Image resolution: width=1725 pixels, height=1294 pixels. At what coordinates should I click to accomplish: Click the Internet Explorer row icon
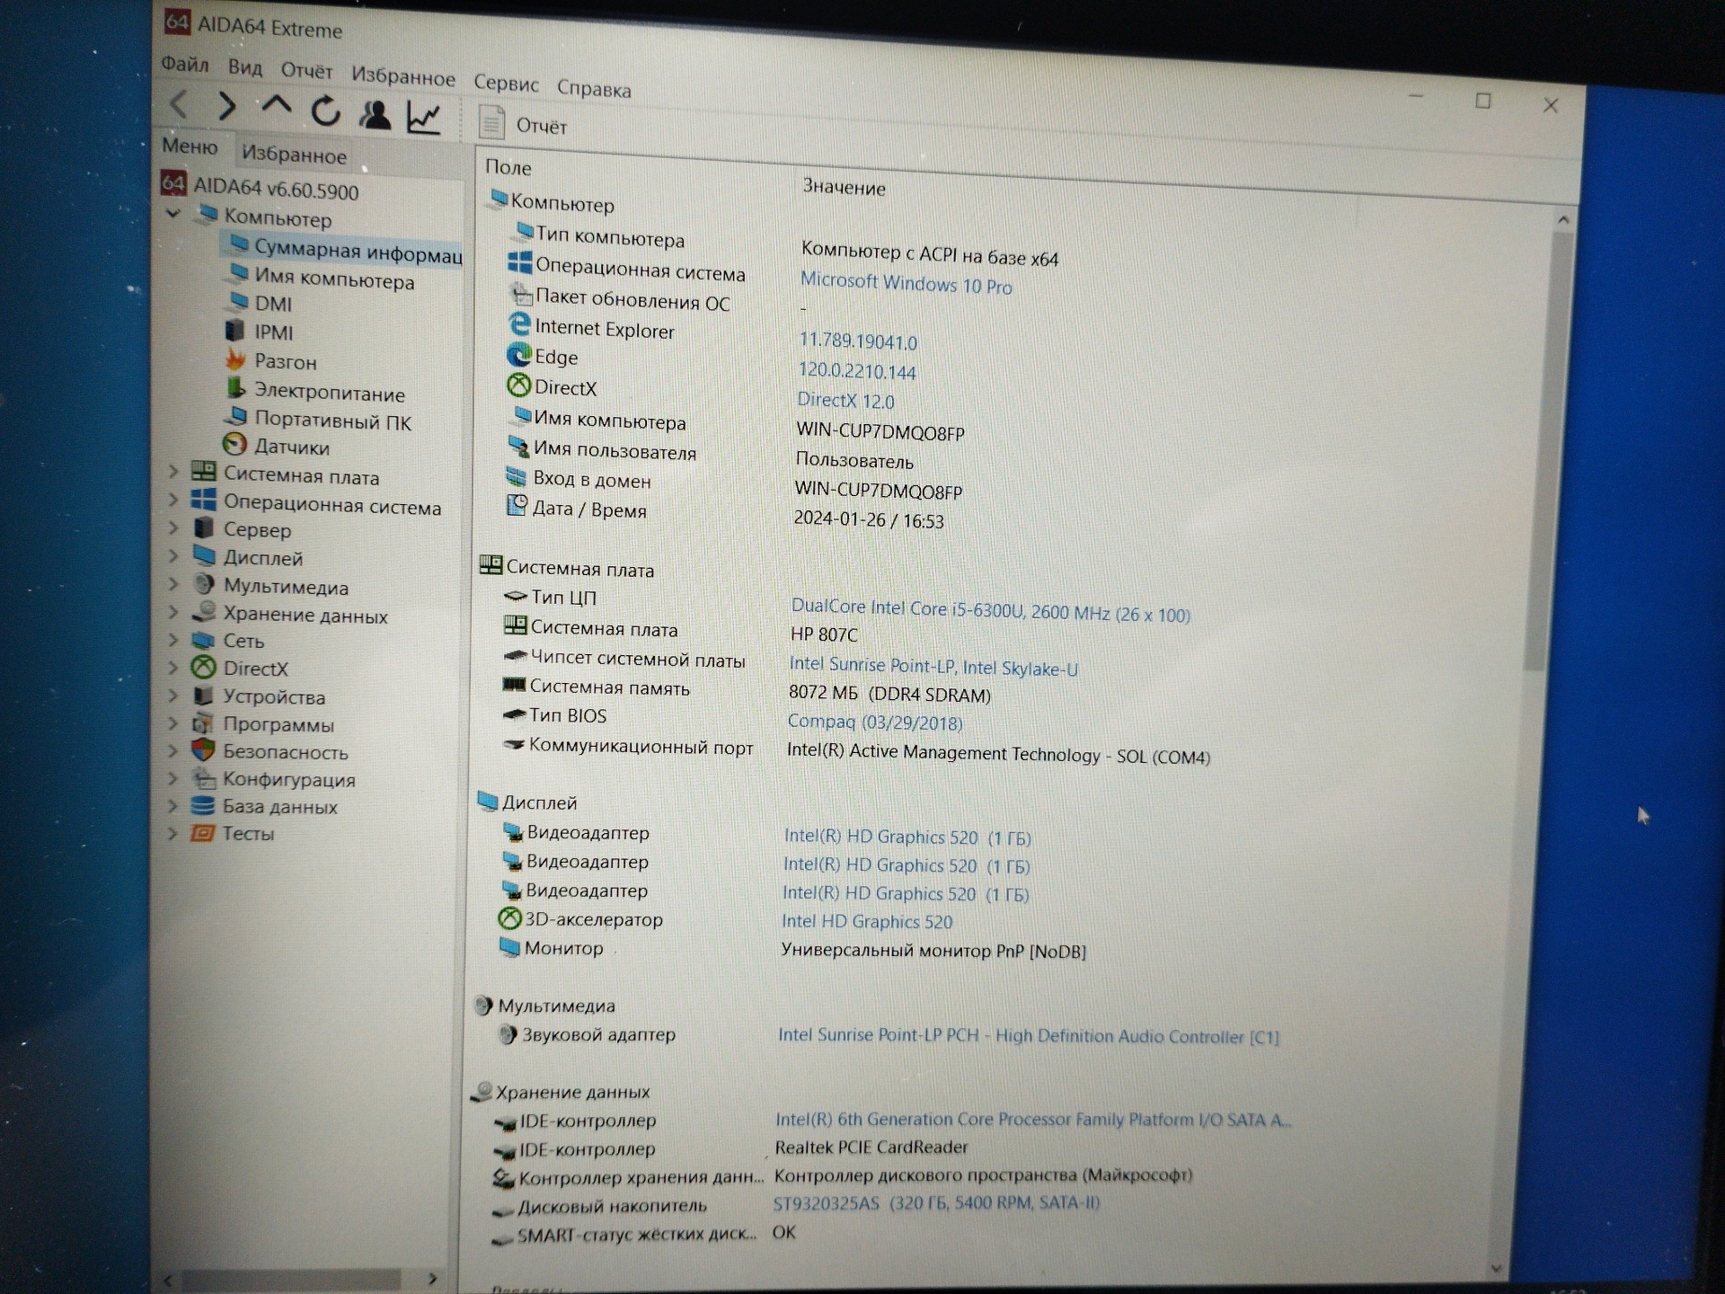(x=519, y=324)
